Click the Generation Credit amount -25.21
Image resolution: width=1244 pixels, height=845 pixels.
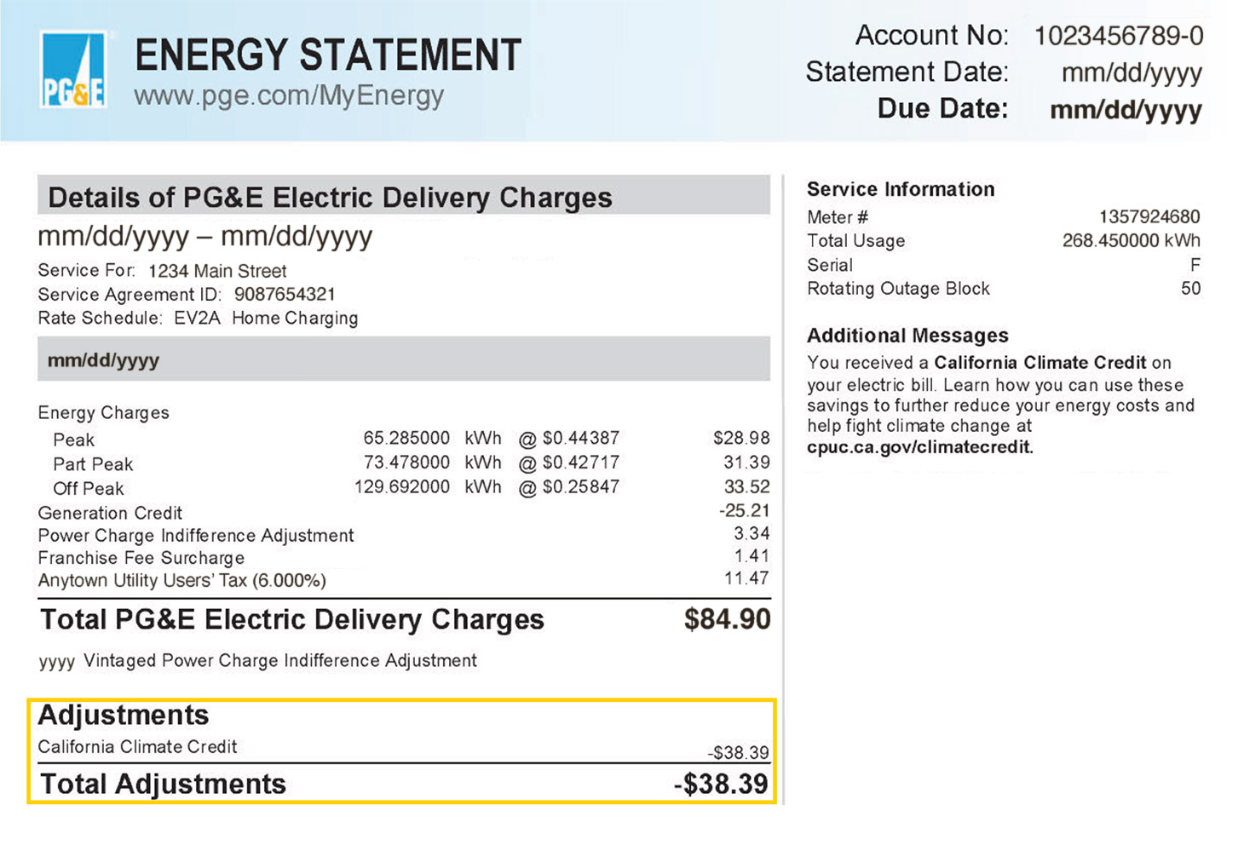tap(744, 511)
